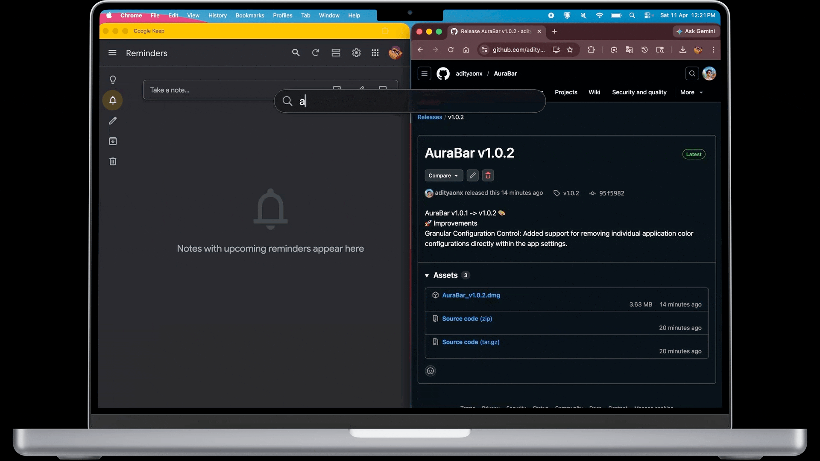Refresh notes in Google Keep
Image resolution: width=820 pixels, height=461 pixels.
(x=316, y=53)
